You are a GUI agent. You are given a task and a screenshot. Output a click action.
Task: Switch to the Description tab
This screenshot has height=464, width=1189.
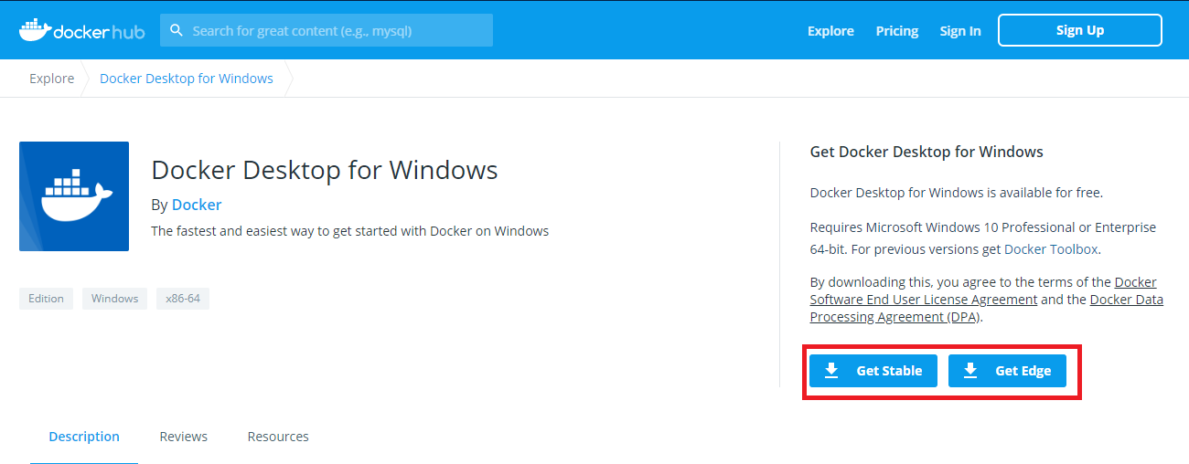(x=84, y=437)
